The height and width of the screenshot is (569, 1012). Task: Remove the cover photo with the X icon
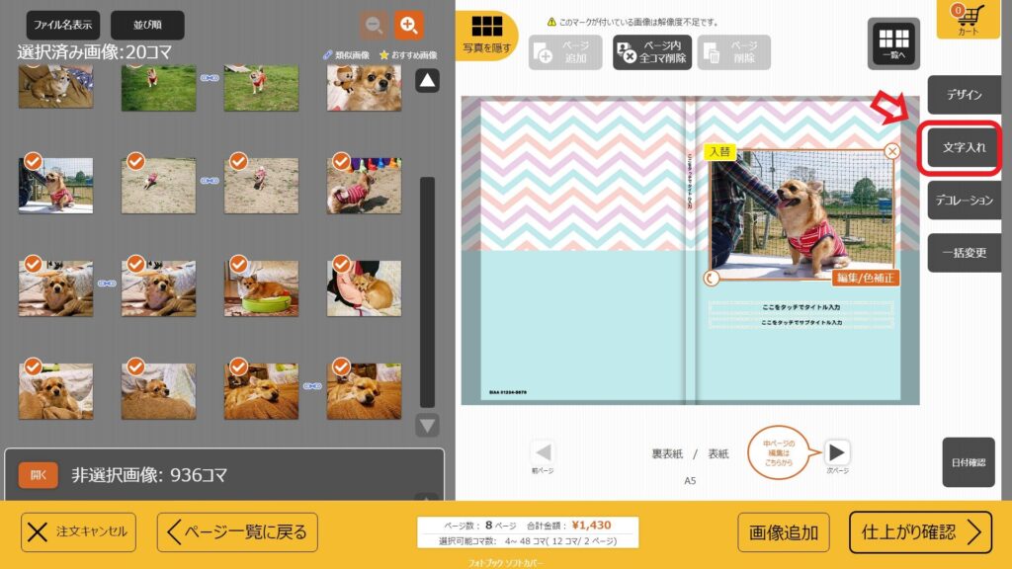(891, 151)
